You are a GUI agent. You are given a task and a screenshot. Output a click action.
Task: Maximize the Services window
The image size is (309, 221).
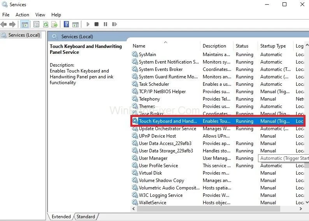[284, 4]
